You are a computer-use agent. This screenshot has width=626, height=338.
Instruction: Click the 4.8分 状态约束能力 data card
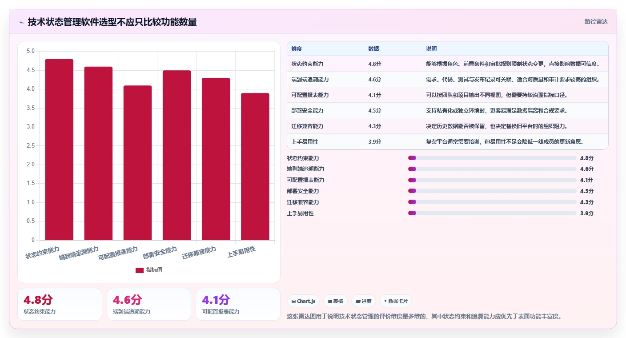click(x=60, y=304)
